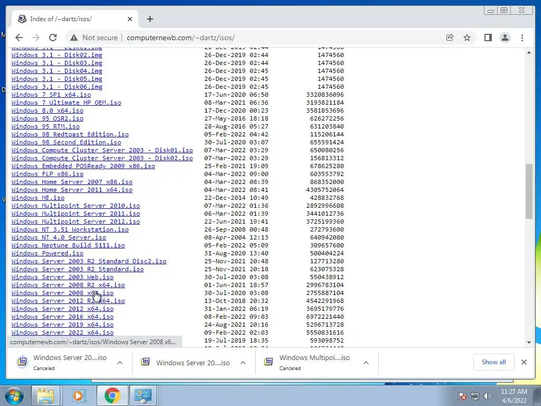Download Windows Server 2022 x64.iso
The image size is (541, 406).
62,333
